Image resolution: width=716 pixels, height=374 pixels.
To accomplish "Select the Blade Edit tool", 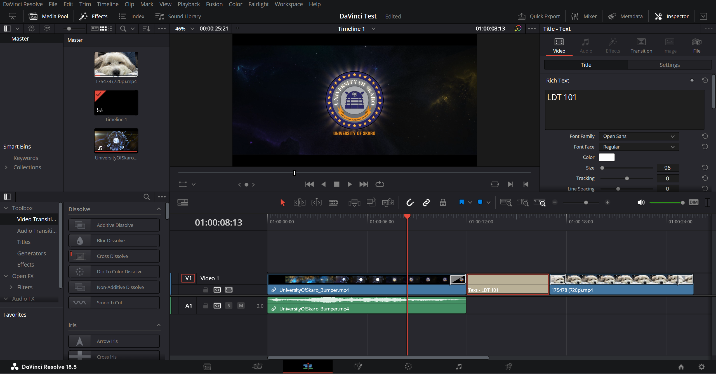I will coord(333,203).
